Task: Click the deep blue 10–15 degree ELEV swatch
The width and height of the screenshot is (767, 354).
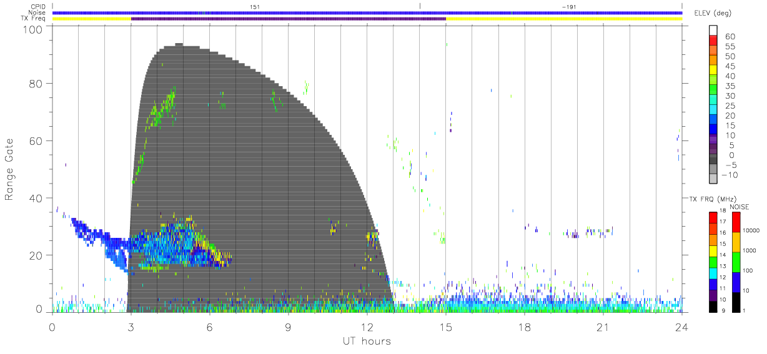Action: pyautogui.click(x=713, y=130)
